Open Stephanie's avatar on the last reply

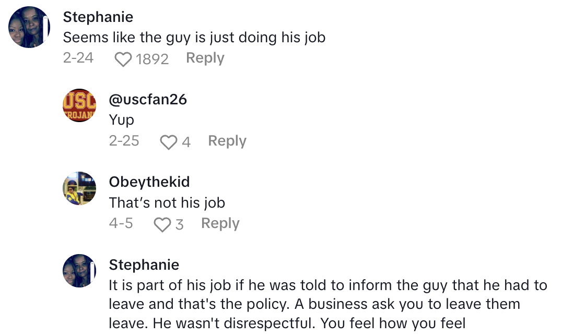(79, 271)
